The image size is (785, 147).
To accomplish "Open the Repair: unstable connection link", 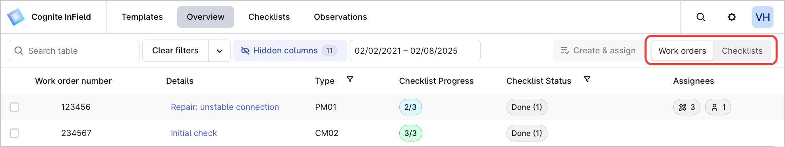I will click(x=225, y=107).
